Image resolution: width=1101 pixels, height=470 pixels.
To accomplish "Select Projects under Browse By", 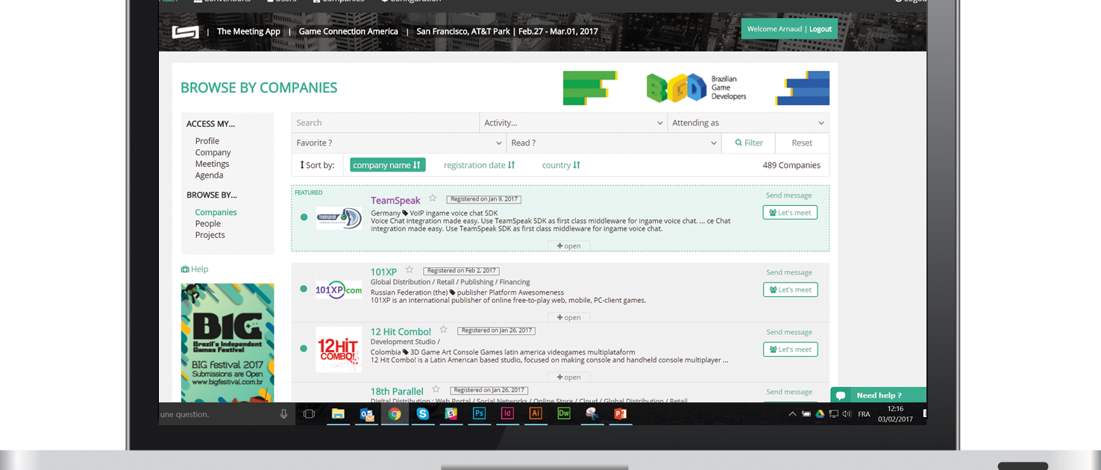I will tap(210, 235).
